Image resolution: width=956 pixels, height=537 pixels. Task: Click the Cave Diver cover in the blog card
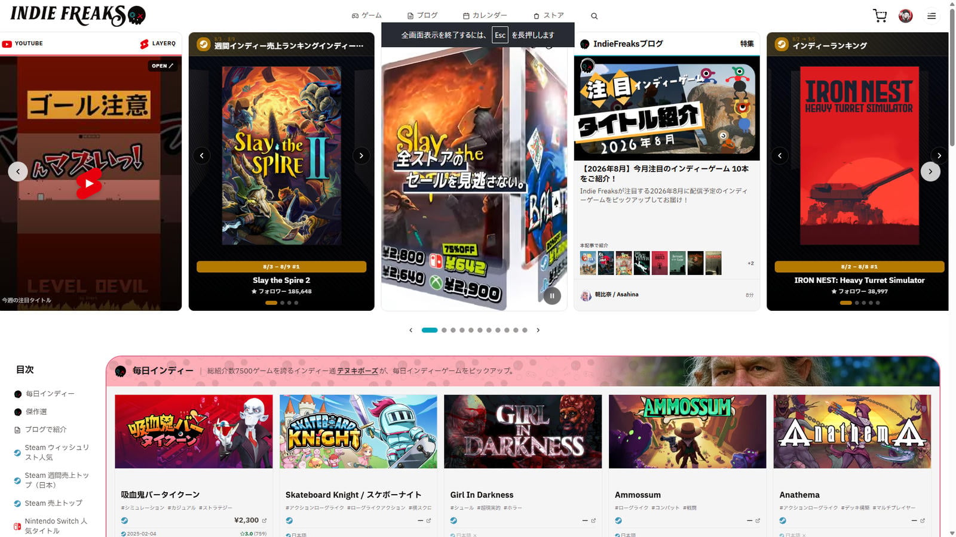click(x=642, y=263)
